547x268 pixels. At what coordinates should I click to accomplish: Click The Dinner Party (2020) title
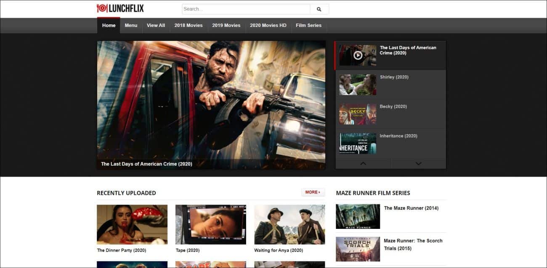pyautogui.click(x=122, y=250)
